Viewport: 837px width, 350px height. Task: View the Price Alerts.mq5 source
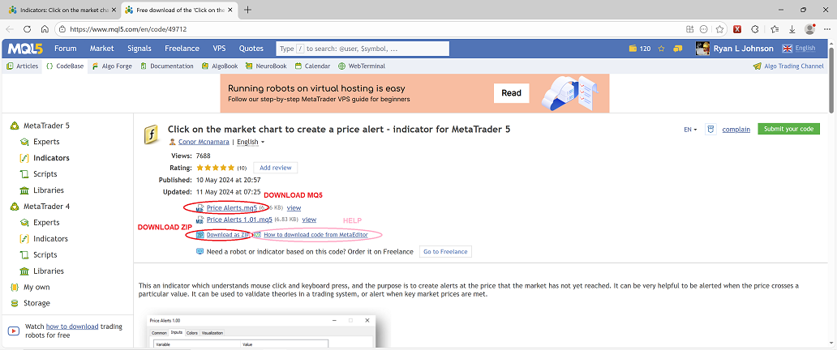click(x=294, y=207)
